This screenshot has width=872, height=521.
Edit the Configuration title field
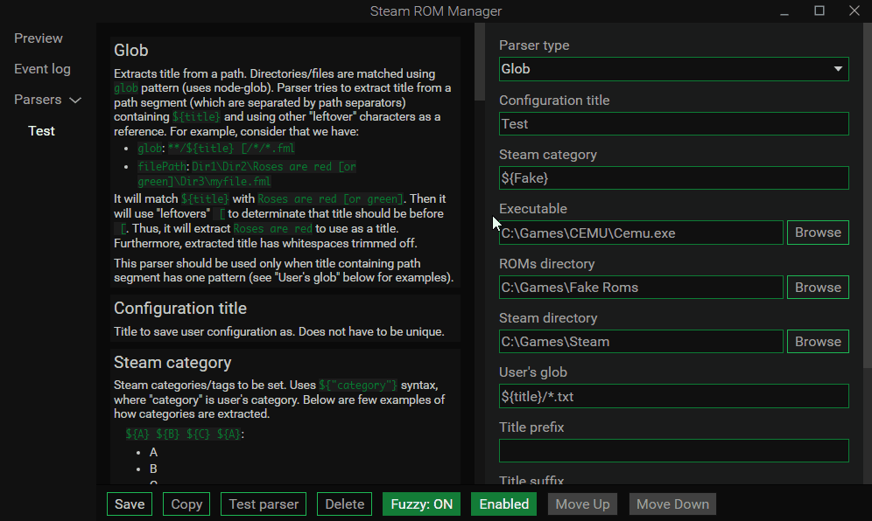click(x=673, y=124)
